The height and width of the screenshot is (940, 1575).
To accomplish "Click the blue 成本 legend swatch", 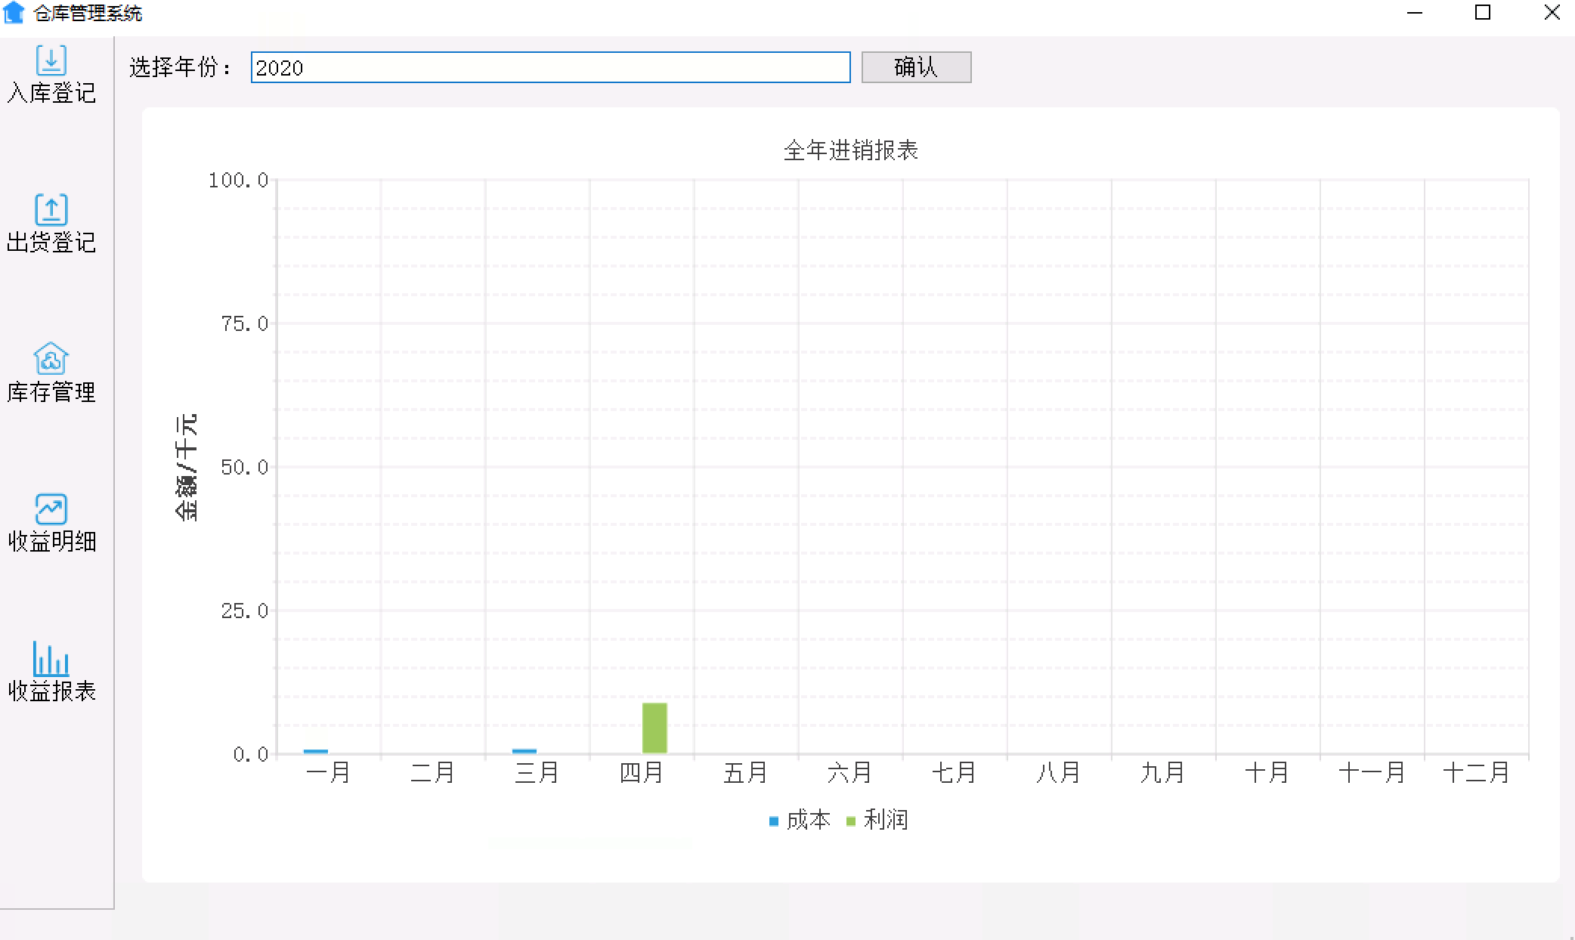I will point(772,821).
